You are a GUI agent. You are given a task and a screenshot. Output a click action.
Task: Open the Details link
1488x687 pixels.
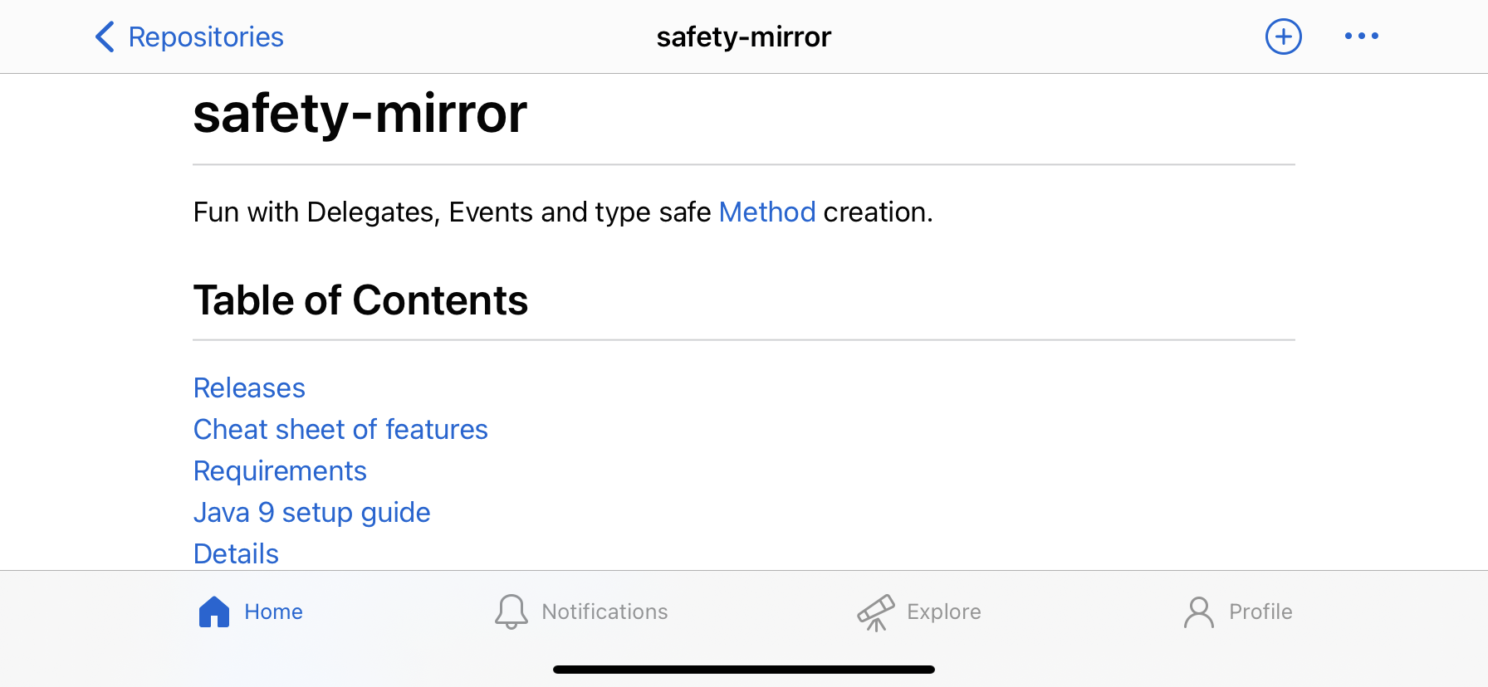coord(236,553)
